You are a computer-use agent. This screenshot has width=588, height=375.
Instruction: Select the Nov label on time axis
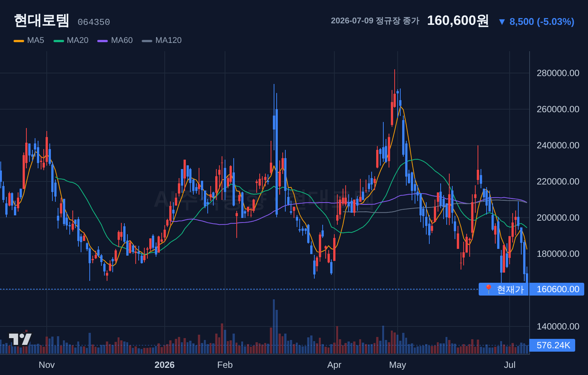tap(47, 365)
